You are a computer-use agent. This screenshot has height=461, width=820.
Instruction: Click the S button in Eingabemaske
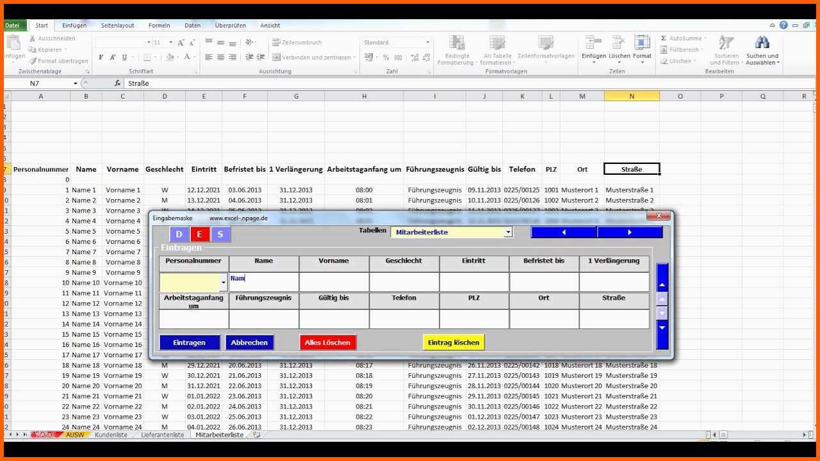(x=220, y=234)
